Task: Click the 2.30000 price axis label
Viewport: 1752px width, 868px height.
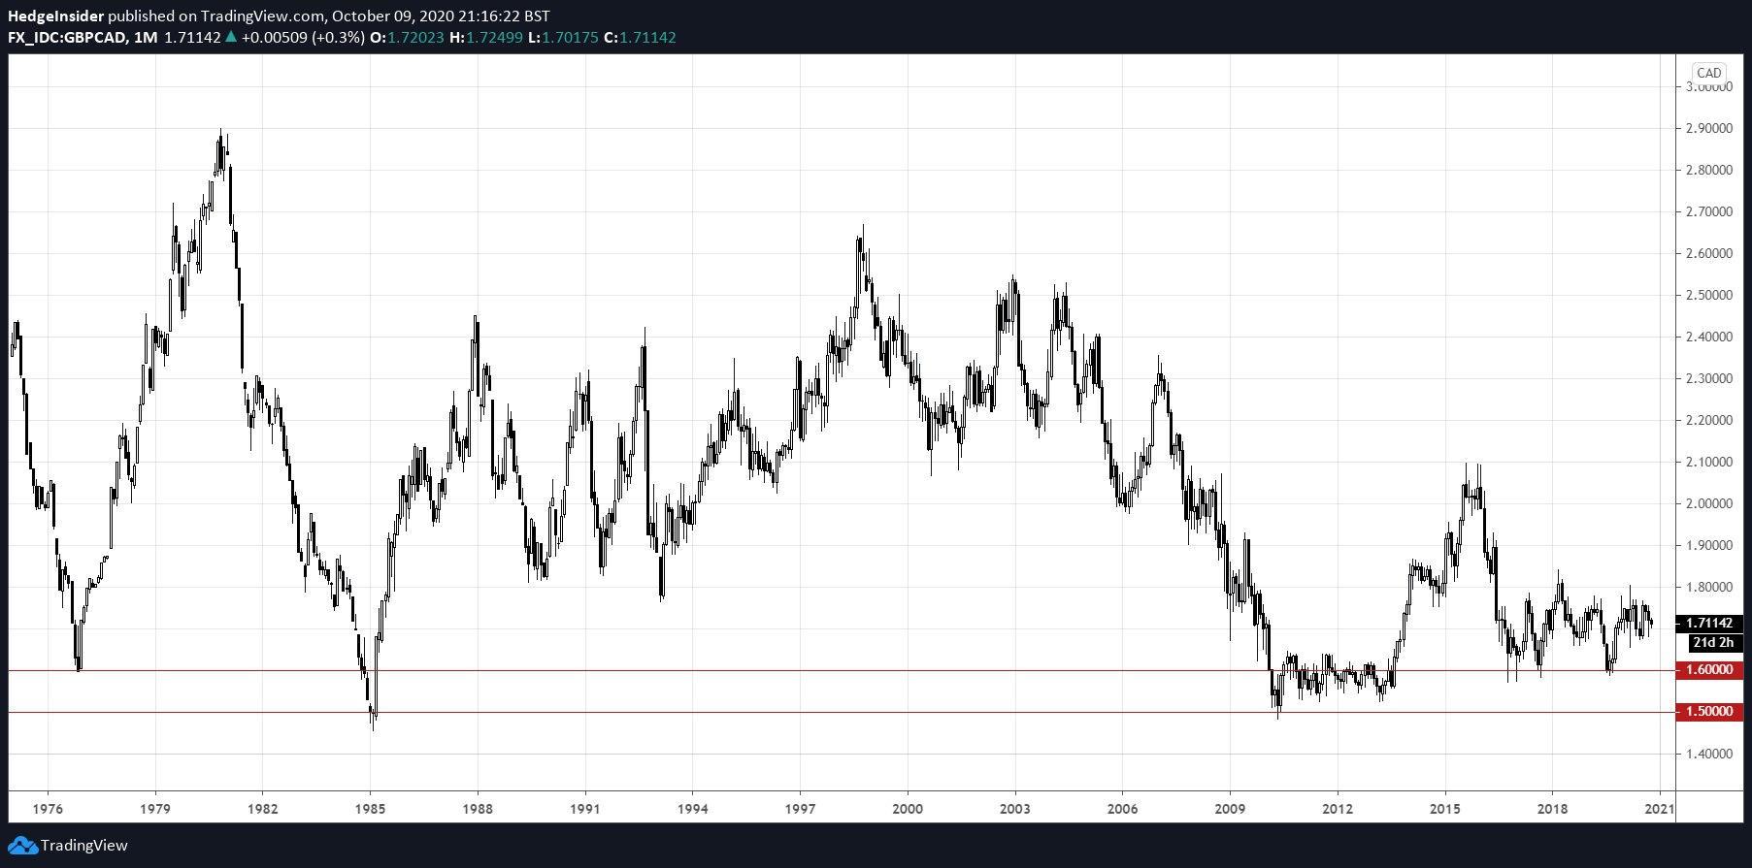Action: click(1709, 378)
